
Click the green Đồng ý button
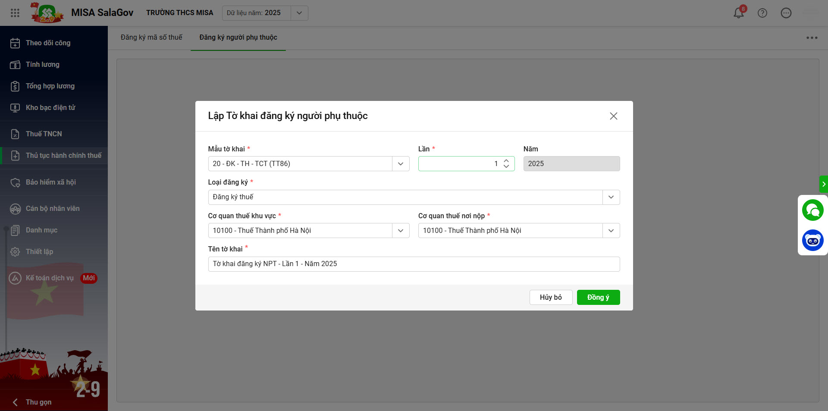pyautogui.click(x=598, y=298)
